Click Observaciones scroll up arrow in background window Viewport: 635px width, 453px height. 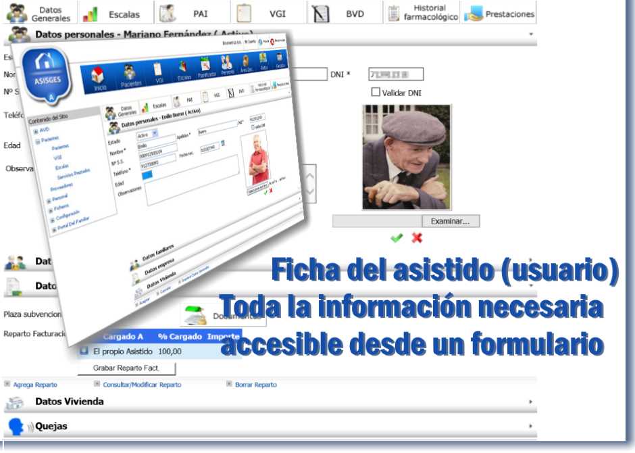[310, 176]
